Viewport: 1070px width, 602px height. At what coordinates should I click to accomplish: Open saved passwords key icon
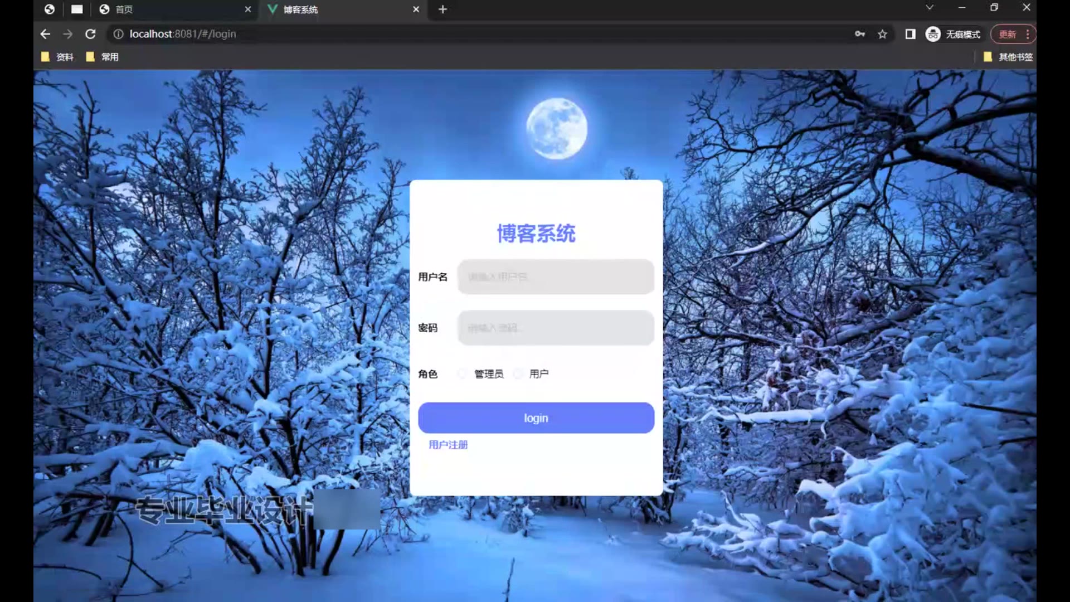[860, 34]
